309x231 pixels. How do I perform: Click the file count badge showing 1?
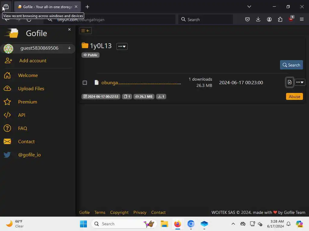127,97
